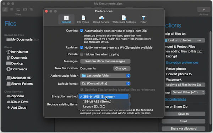Select 256-bit AES (Stronger) encryption option

click(x=104, y=97)
